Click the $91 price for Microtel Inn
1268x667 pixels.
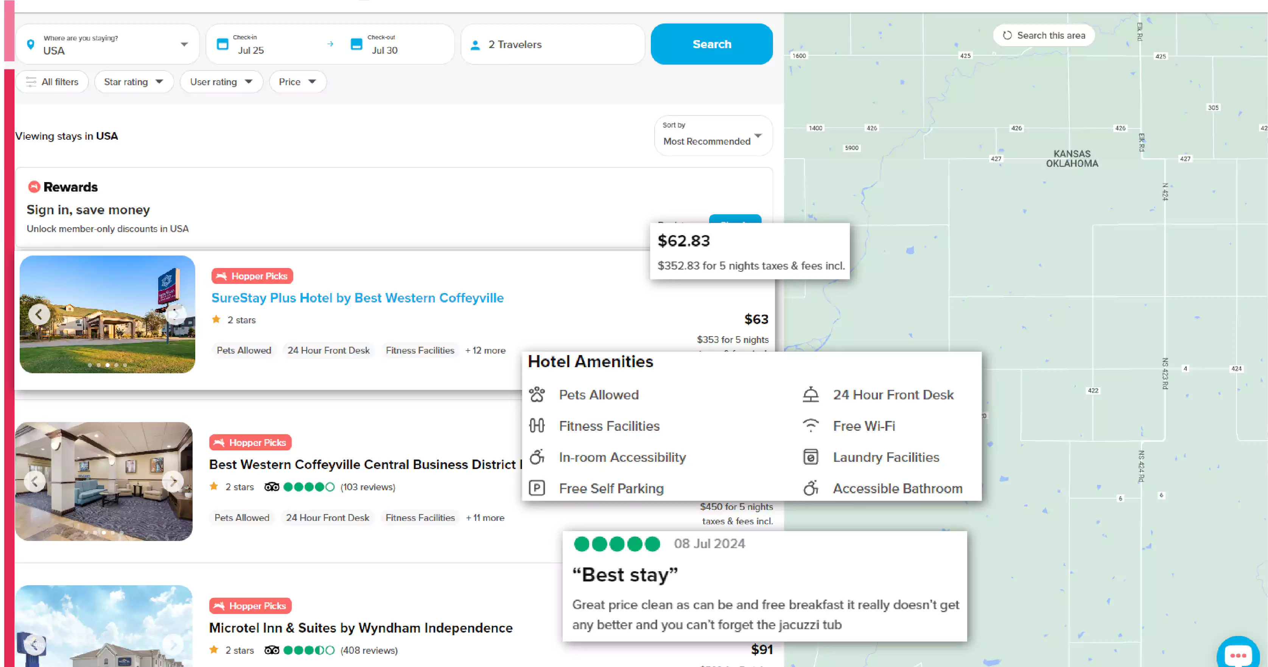coord(761,649)
